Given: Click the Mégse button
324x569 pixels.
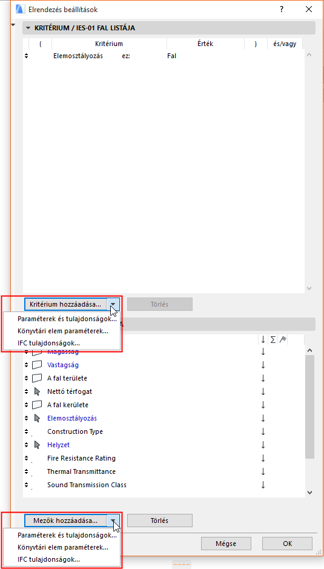Looking at the screenshot, I should click(x=226, y=544).
